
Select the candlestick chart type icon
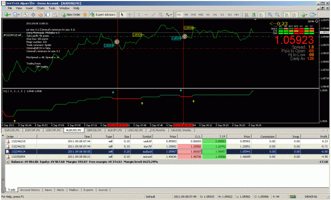coord(254,15)
